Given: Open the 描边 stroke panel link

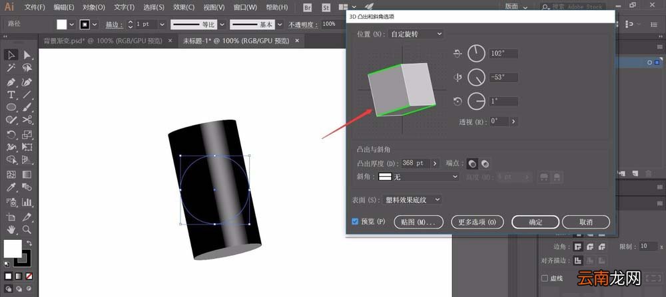Looking at the screenshot, I should point(114,25).
